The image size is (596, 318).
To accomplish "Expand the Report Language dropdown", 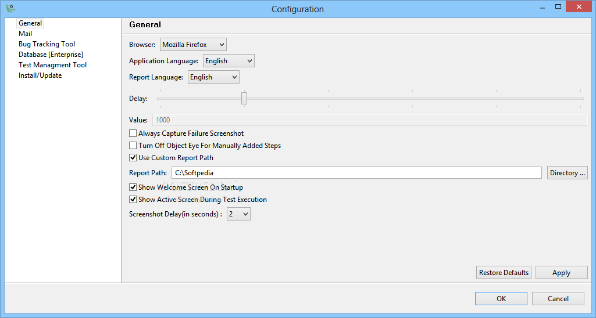I will 213,77.
